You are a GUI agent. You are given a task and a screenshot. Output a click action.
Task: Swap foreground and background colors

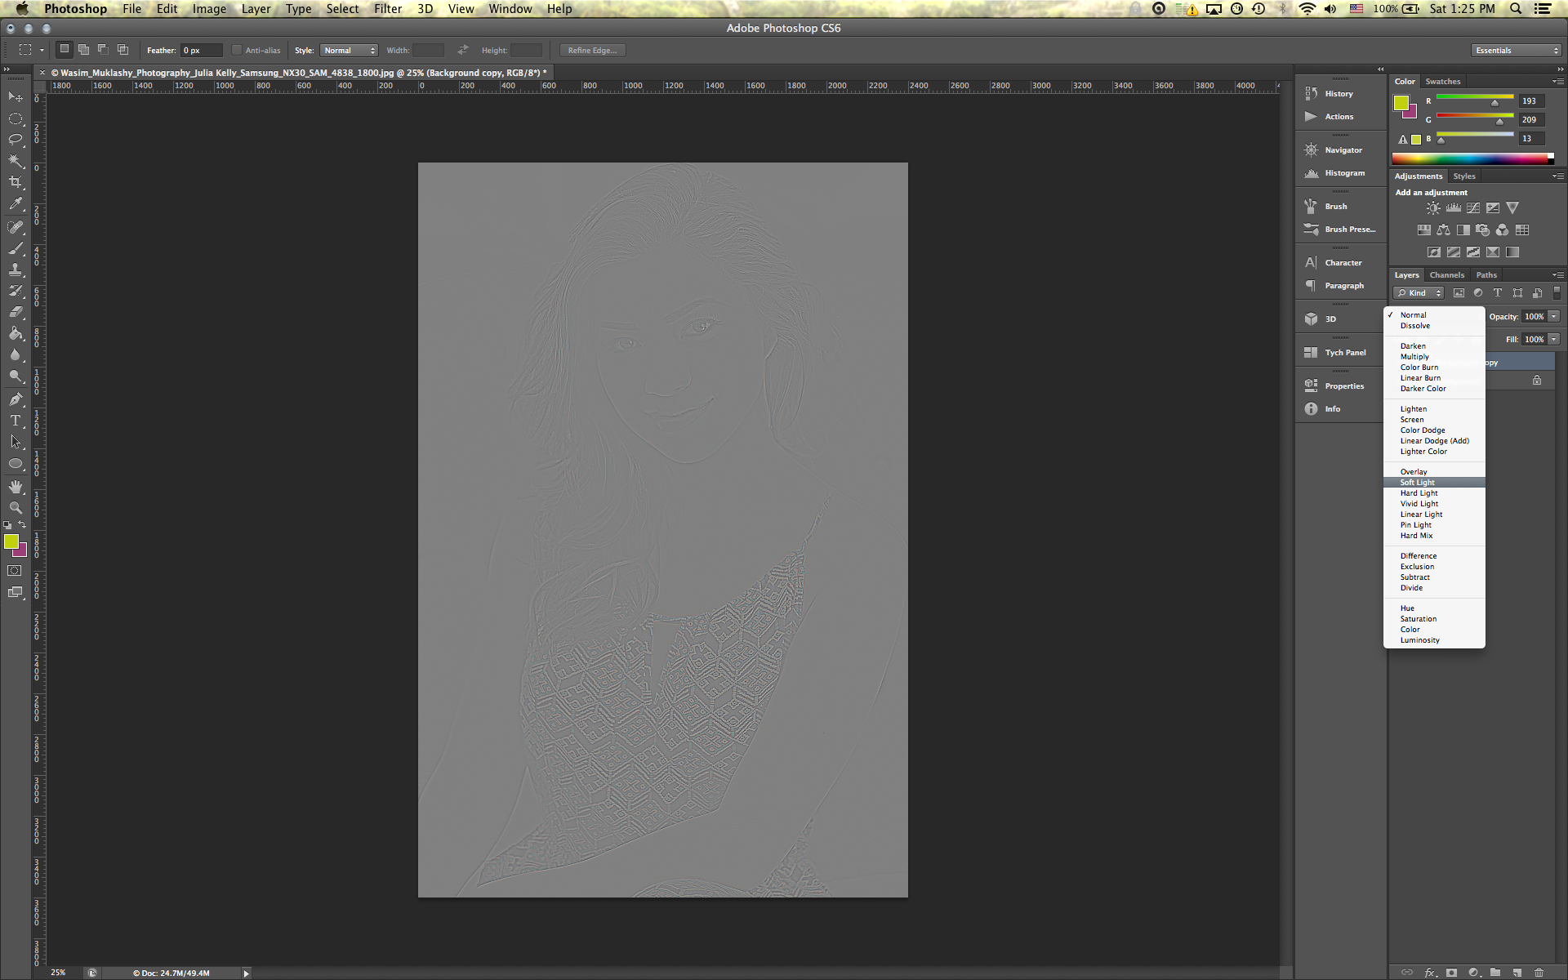22,525
